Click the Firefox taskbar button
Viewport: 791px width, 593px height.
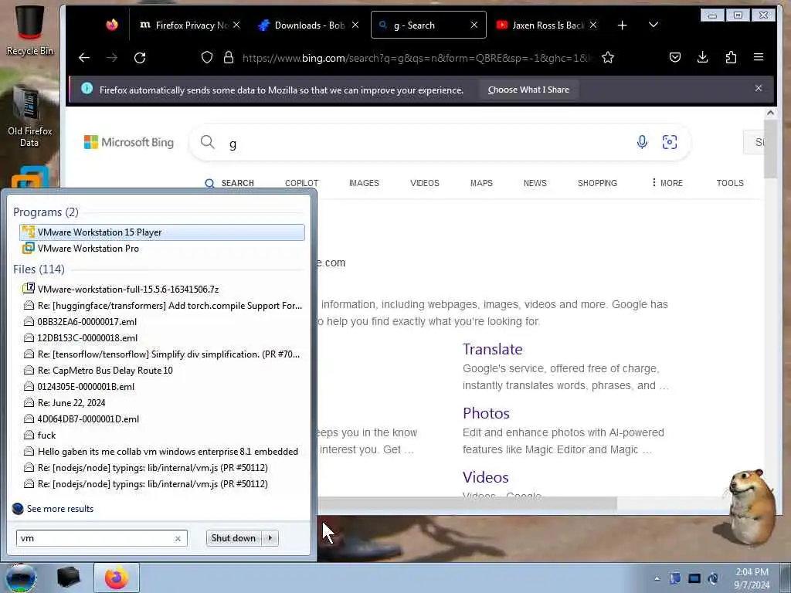coord(117,578)
